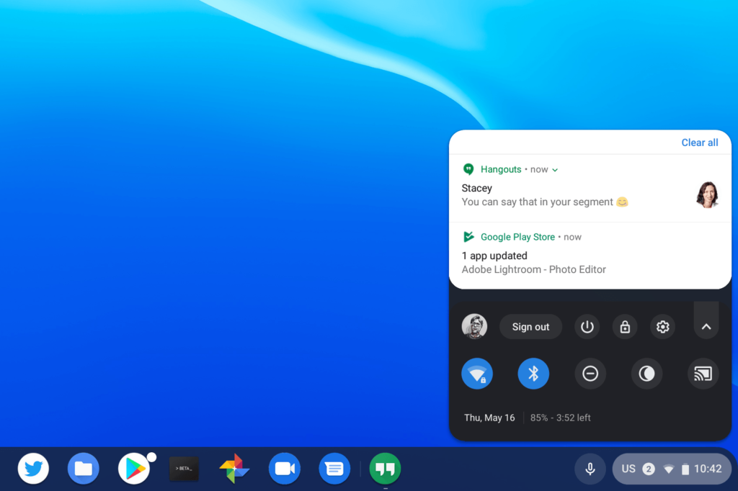
Task: Open the Terminal BETA app in shelf
Action: tap(184, 469)
